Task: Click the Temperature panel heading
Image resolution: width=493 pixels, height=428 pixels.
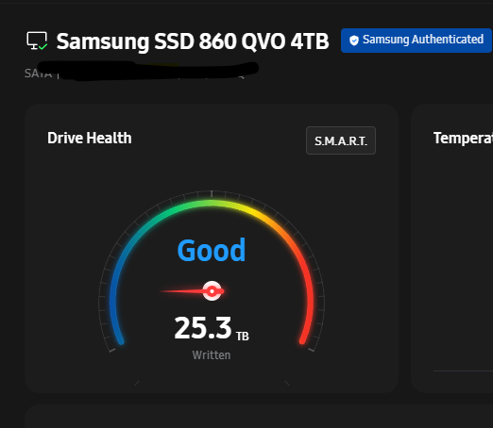Action: 463,139
